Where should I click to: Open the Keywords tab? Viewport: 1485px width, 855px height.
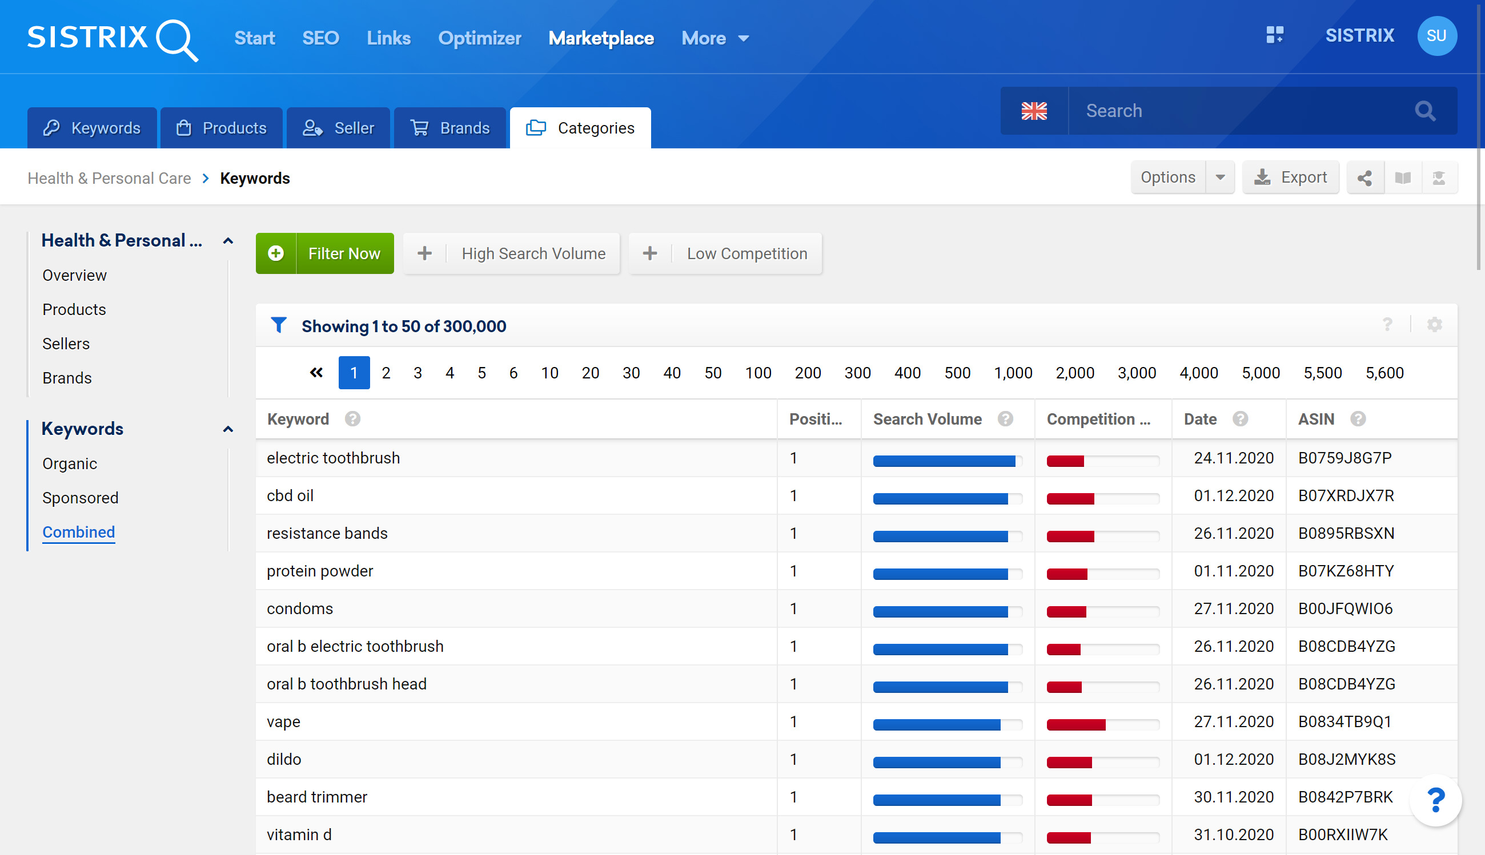pyautogui.click(x=92, y=128)
